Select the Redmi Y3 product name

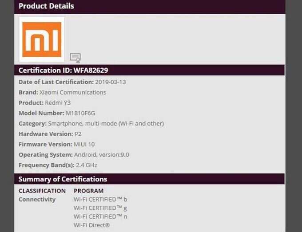pos(58,103)
